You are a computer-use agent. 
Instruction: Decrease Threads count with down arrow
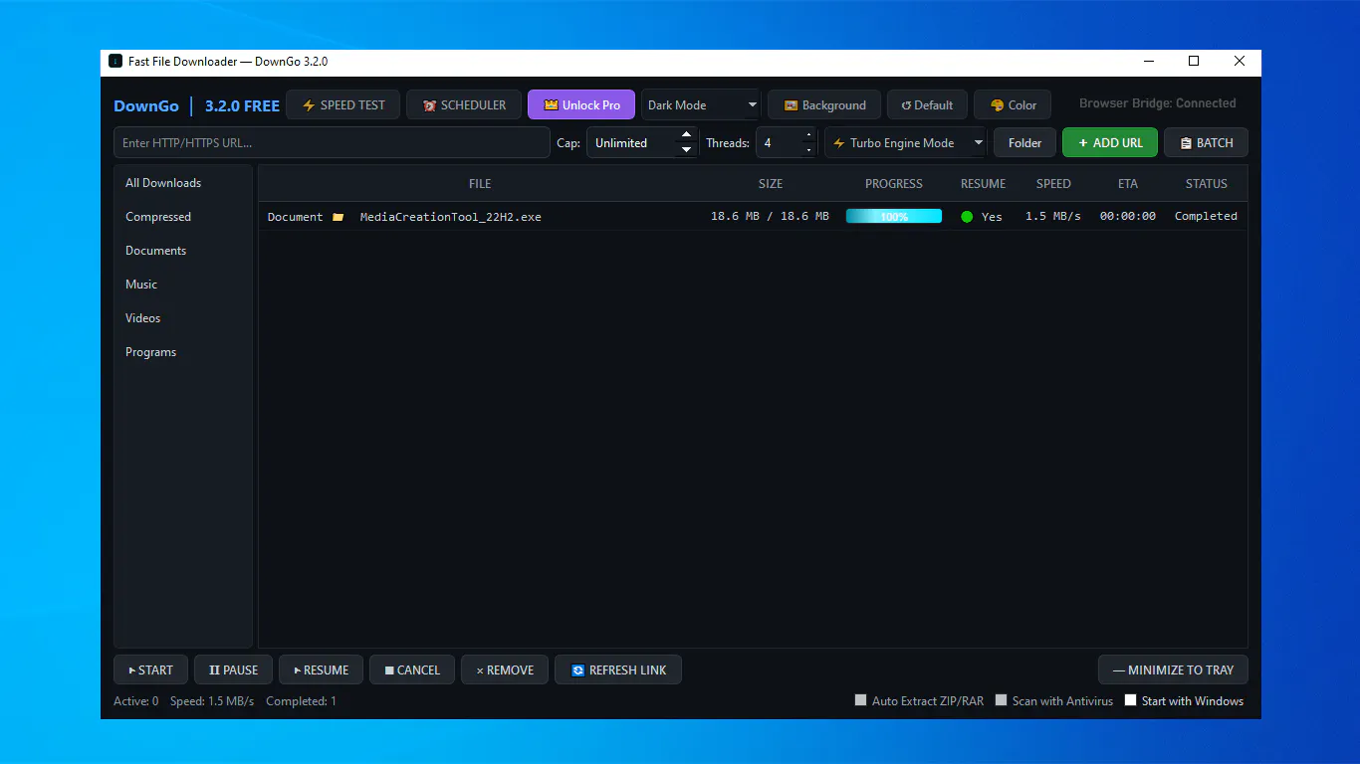808,149
